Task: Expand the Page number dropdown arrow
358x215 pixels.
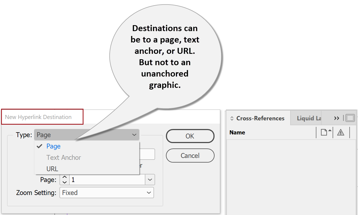Action: (150, 180)
